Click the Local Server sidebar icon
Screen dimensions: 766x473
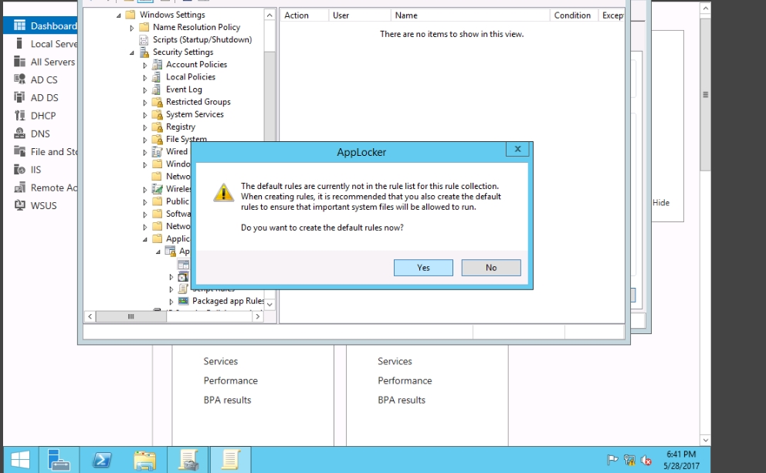(19, 43)
